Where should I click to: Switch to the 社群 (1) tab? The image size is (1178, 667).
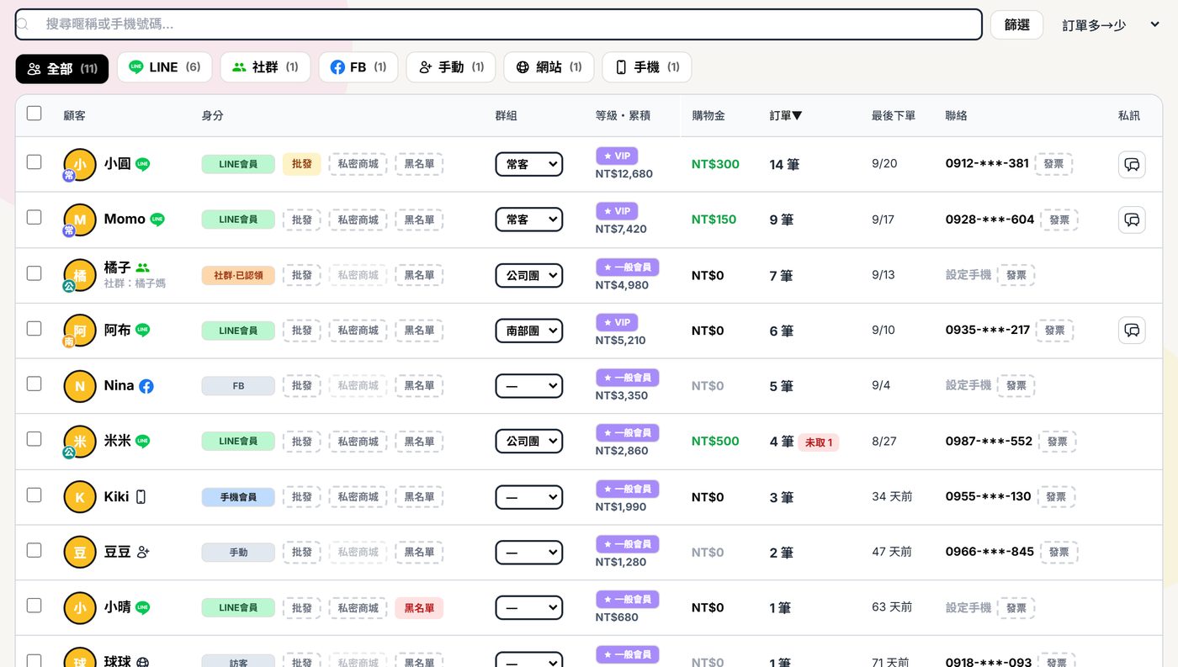coord(265,67)
